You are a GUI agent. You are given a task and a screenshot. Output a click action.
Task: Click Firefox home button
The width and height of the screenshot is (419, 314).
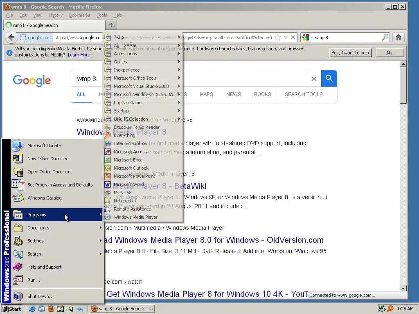tap(399, 37)
